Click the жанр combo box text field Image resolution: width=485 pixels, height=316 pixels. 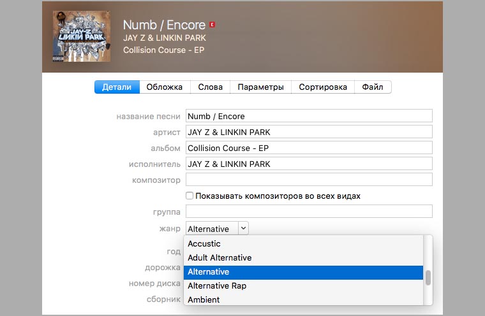tap(212, 229)
